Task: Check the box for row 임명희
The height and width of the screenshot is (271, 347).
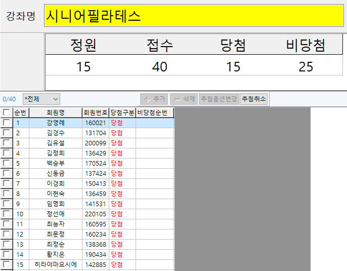Action: point(7,204)
